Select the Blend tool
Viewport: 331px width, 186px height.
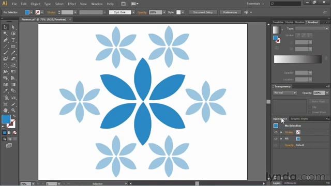point(13,91)
